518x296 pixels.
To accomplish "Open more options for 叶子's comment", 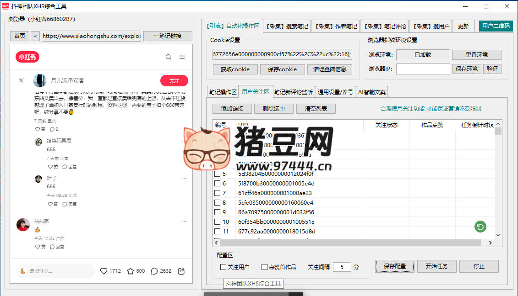I will [x=185, y=178].
